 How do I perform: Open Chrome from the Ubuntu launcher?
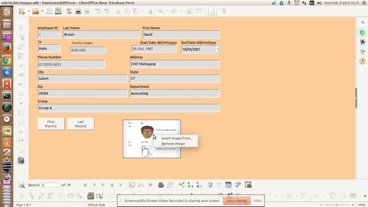click(x=7, y=60)
